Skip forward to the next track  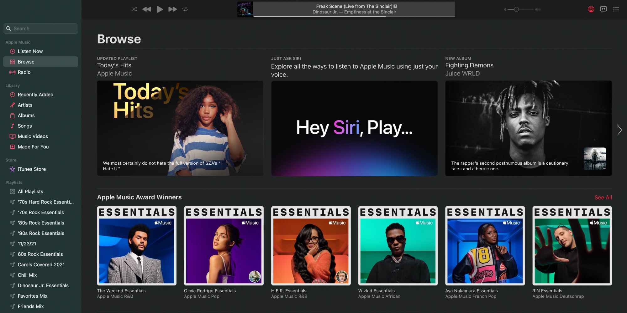coord(172,9)
